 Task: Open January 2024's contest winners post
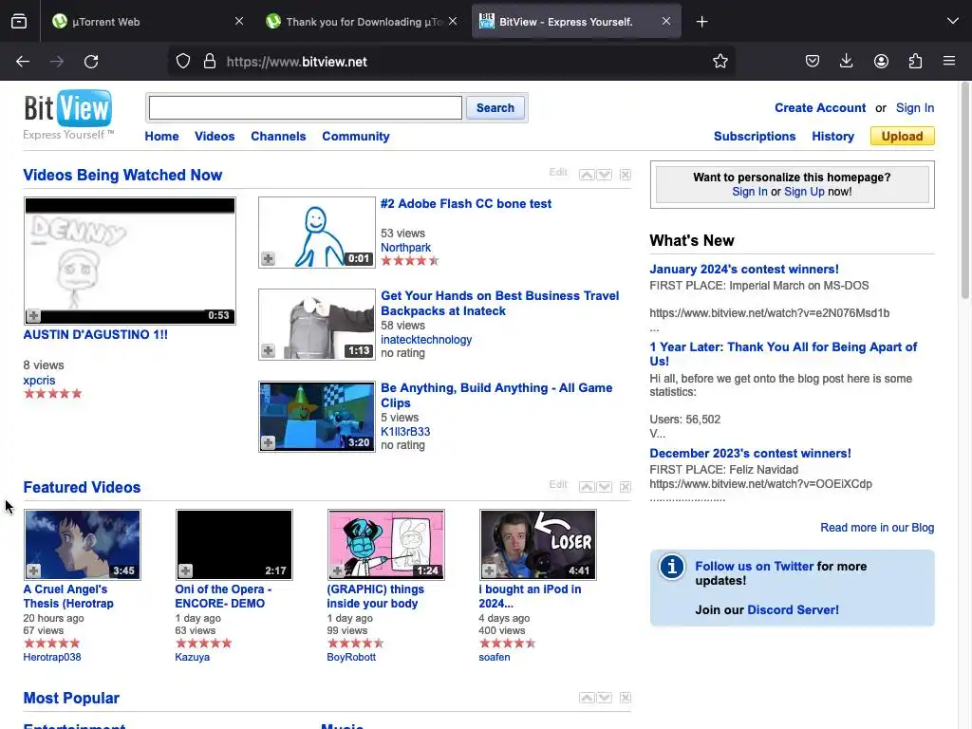744,269
